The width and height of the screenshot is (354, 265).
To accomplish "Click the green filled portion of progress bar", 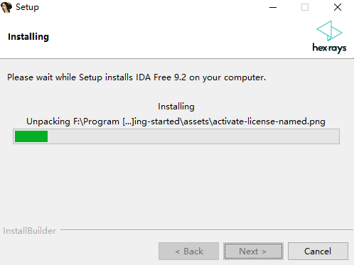I will [x=31, y=136].
